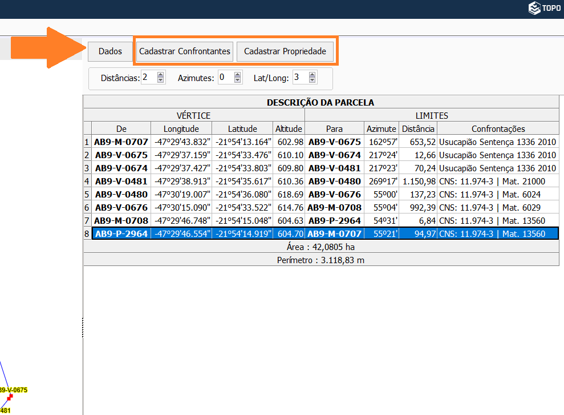564x415 pixels.
Task: Increase Azimutes decimal places
Action: (238, 74)
